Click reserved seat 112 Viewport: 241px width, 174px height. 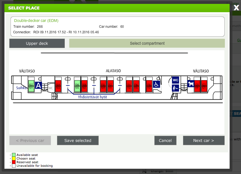110,83
